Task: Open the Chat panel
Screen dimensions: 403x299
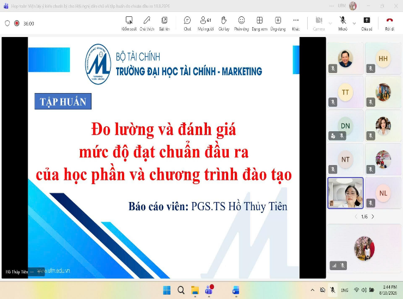Action: 187,23
